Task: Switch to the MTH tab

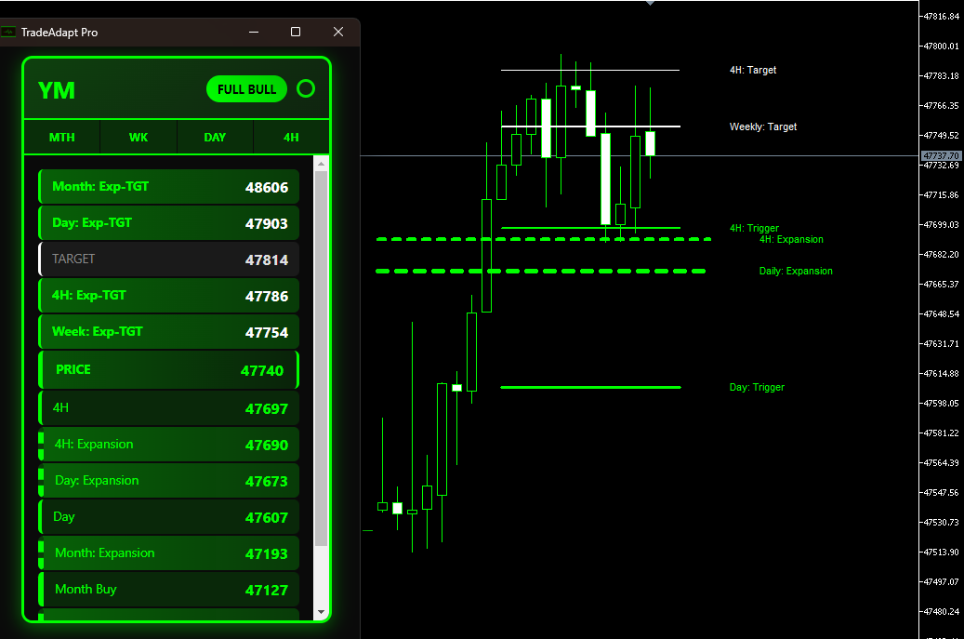Action: [61, 137]
